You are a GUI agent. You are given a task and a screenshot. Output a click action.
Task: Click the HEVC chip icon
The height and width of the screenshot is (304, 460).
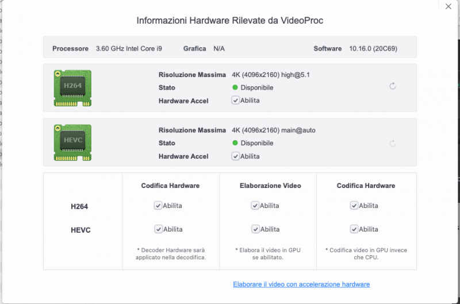tap(72, 143)
